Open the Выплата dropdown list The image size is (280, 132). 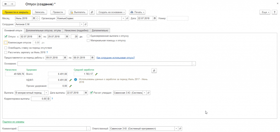(46, 93)
